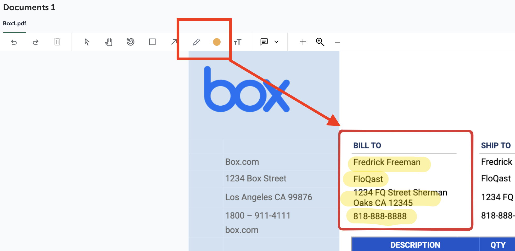The image size is (515, 251).
Task: Click the highlighted 818-888-8888 phone number
Action: (380, 216)
